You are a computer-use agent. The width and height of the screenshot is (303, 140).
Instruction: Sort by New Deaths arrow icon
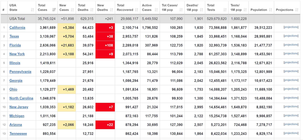coord(111,10)
